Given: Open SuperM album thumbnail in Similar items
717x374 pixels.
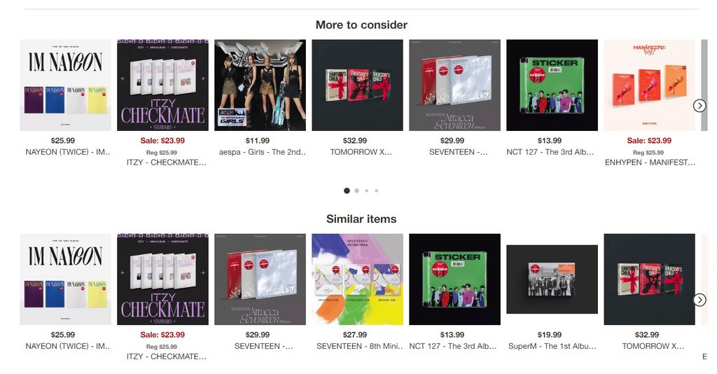Looking at the screenshot, I should tap(552, 279).
